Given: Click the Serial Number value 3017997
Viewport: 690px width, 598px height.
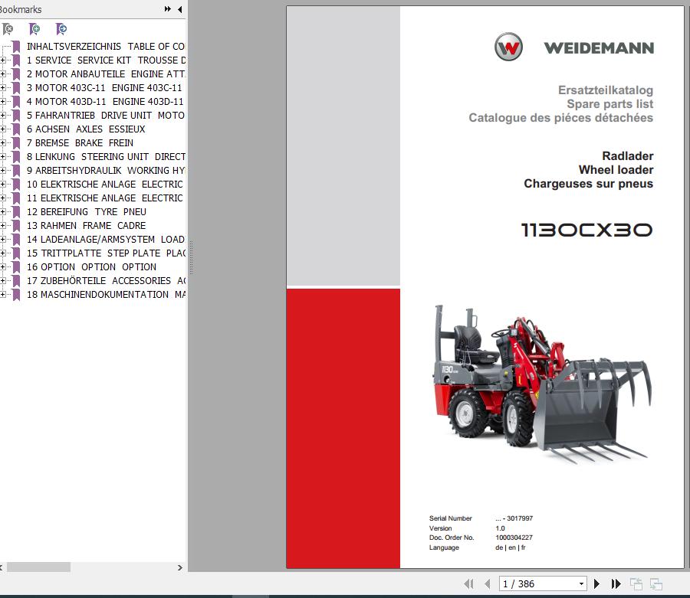Looking at the screenshot, I should [514, 518].
